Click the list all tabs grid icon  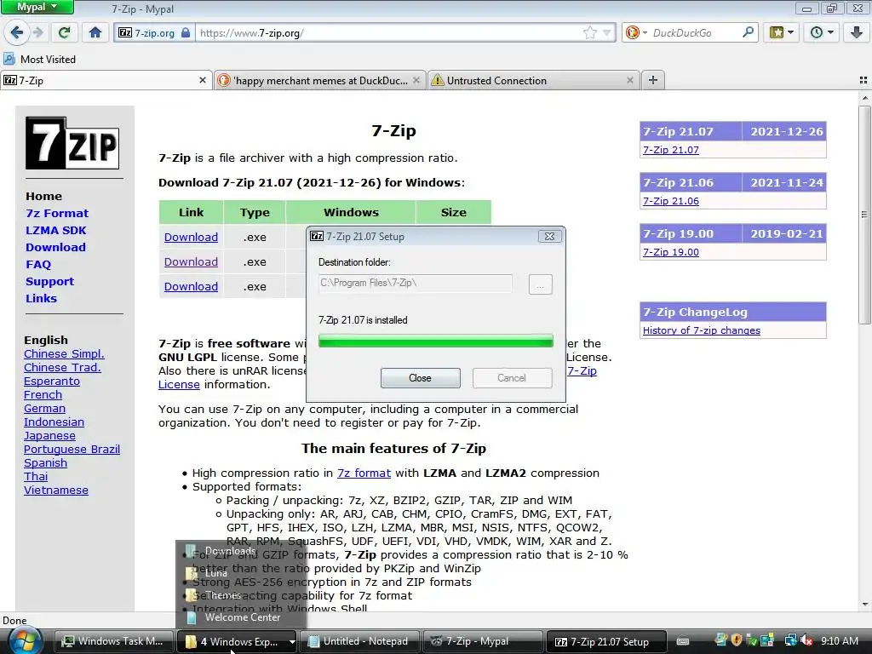click(863, 80)
